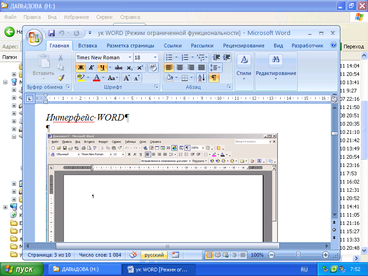Switch to Рассылки tab
The height and width of the screenshot is (276, 368).
[x=202, y=46]
